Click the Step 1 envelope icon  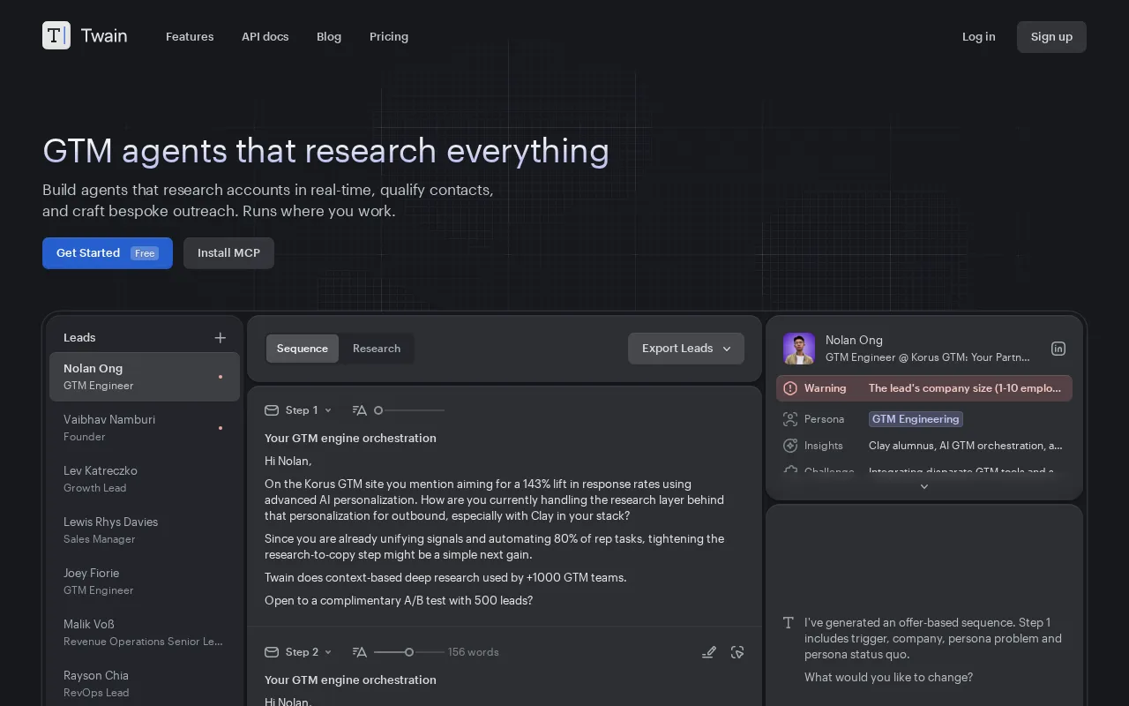point(272,410)
